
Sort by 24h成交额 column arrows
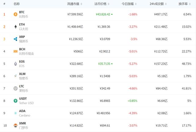(166, 4)
